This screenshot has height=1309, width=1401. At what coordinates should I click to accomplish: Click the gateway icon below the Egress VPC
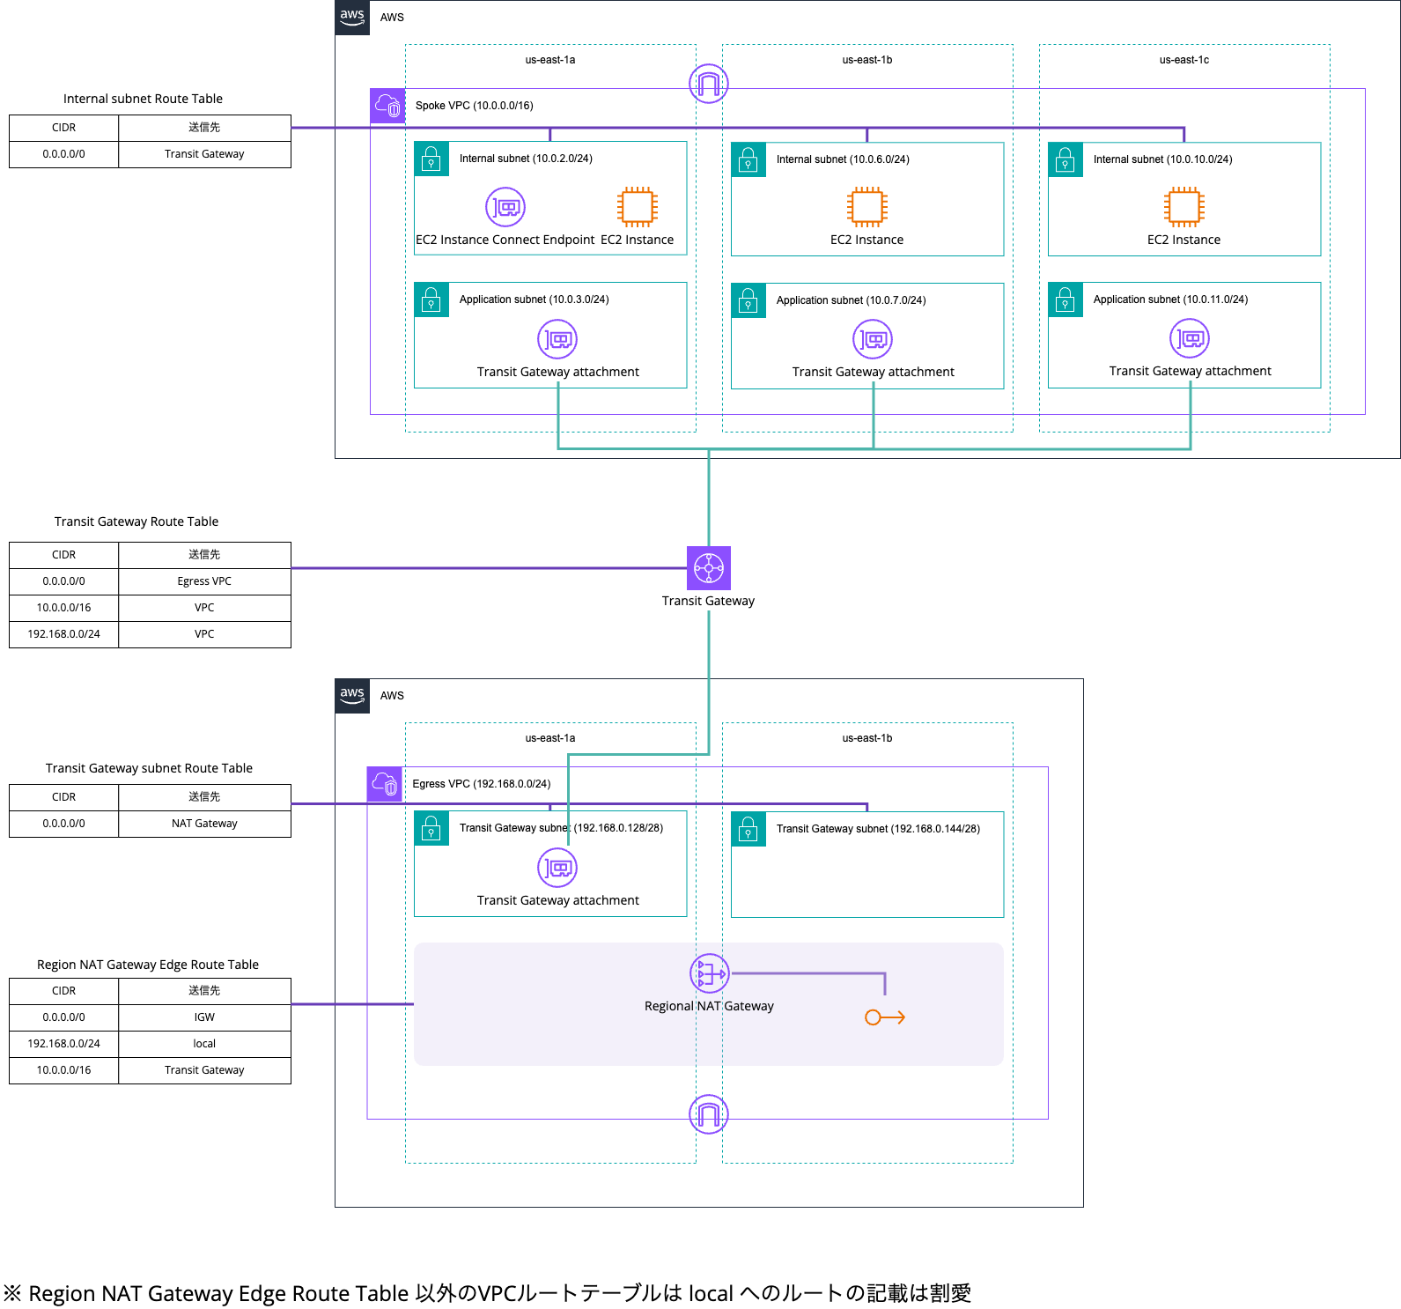point(709,1114)
